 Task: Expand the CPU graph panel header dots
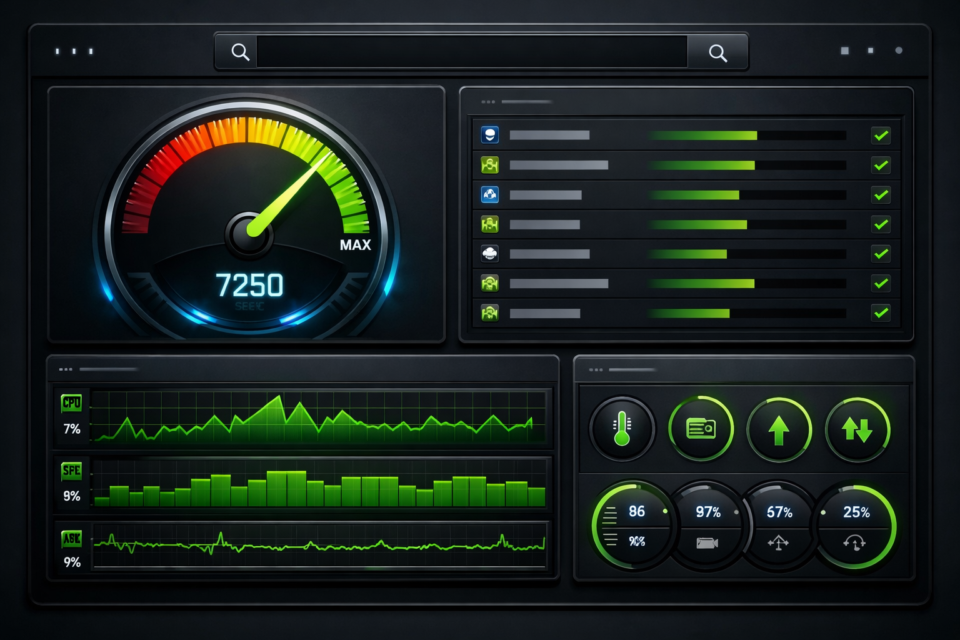click(x=64, y=369)
